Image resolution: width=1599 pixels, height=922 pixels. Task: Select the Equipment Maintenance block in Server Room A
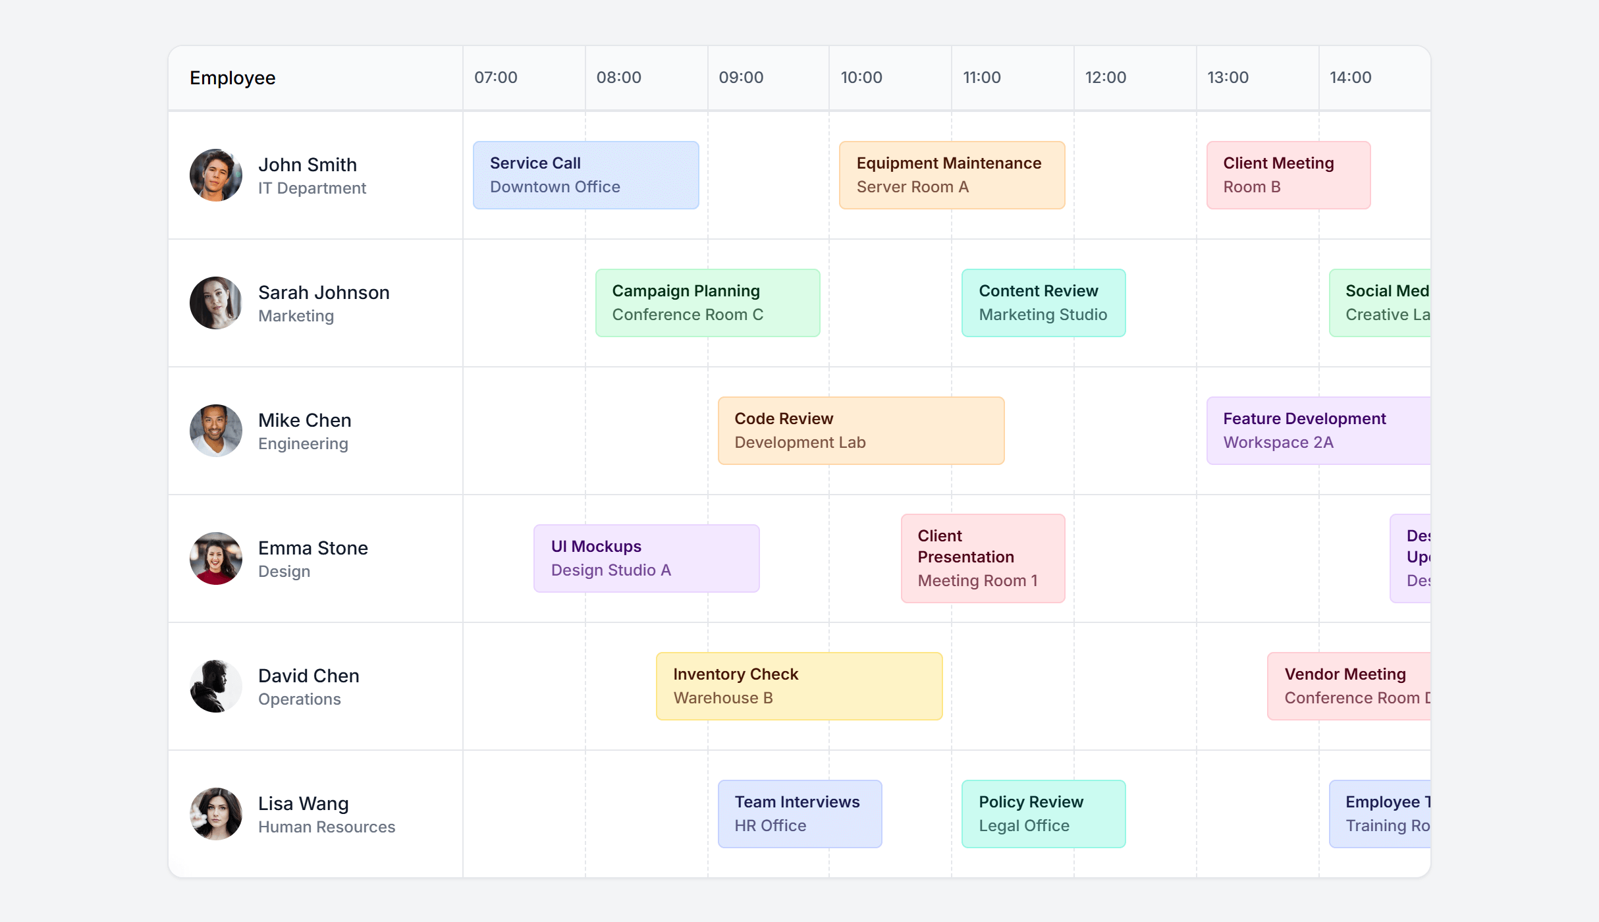pyautogui.click(x=951, y=175)
